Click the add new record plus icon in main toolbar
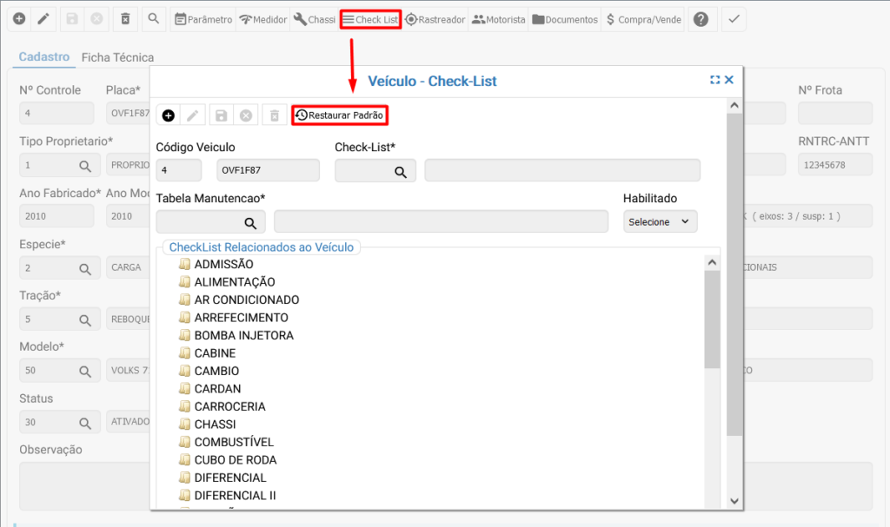 [x=18, y=19]
